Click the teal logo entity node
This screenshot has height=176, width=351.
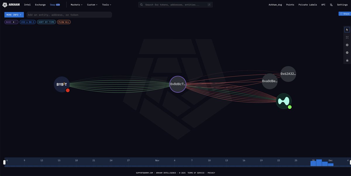pyautogui.click(x=284, y=101)
